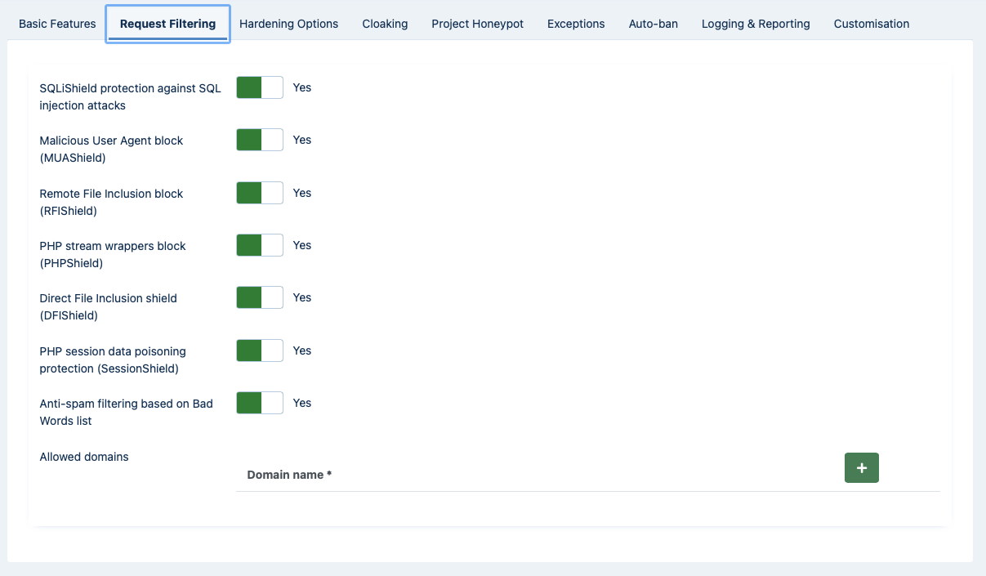Viewport: 986px width, 576px height.
Task: Select the Request Filtering tab
Action: (167, 24)
